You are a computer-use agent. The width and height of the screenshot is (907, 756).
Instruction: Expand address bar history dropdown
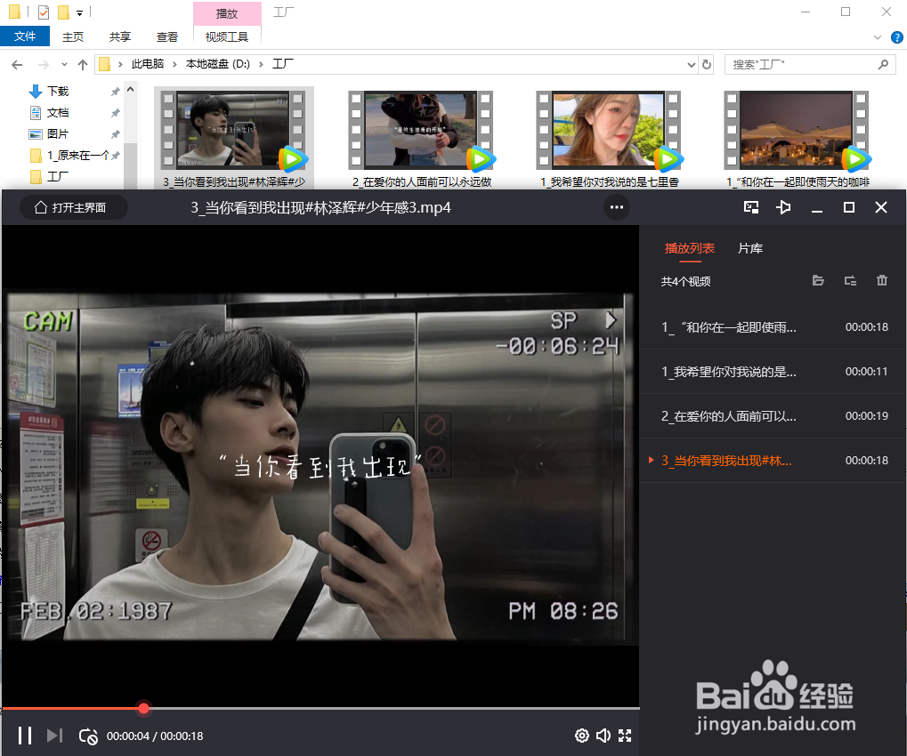pos(691,64)
